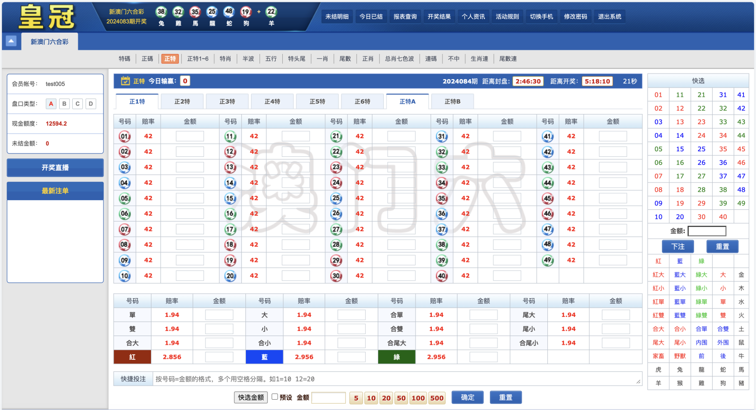Click draw result ball 22 special number

[271, 12]
